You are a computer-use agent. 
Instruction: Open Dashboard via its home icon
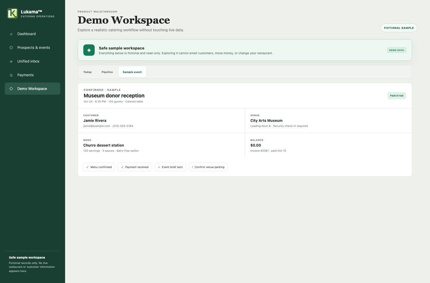click(x=11, y=34)
